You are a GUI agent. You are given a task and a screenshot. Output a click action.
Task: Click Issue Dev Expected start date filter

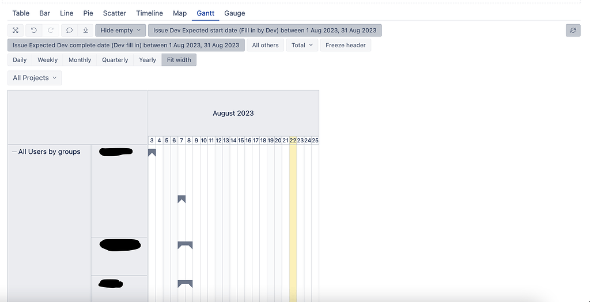coord(265,30)
